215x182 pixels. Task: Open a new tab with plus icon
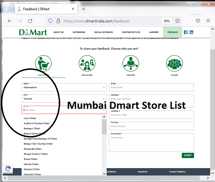point(84,9)
